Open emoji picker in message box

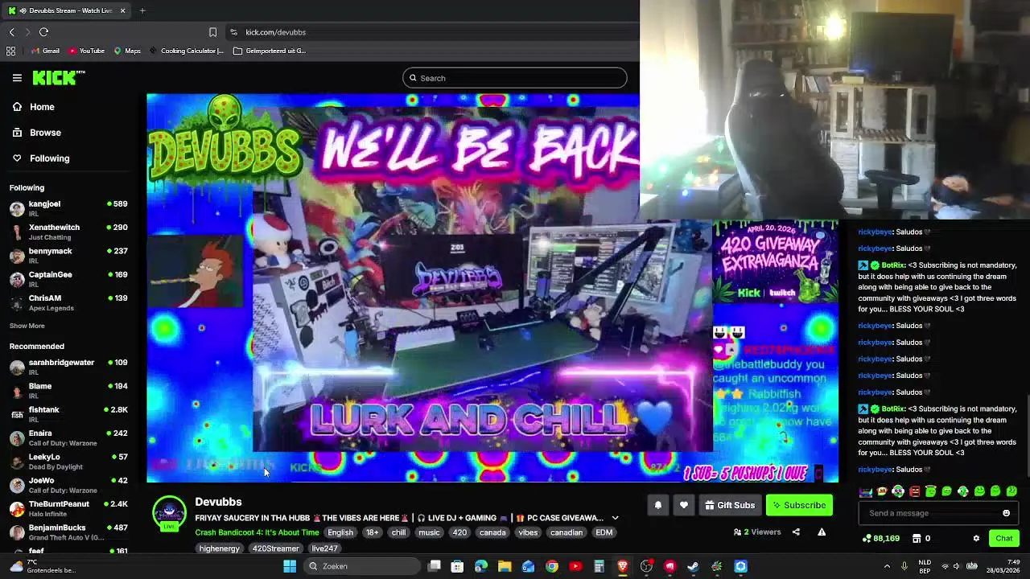[x=1006, y=513]
